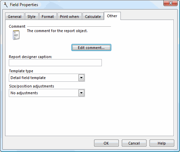This screenshot has width=180, height=152.
Task: Open the Template type dropdown arrow
Action: pos(82,78)
